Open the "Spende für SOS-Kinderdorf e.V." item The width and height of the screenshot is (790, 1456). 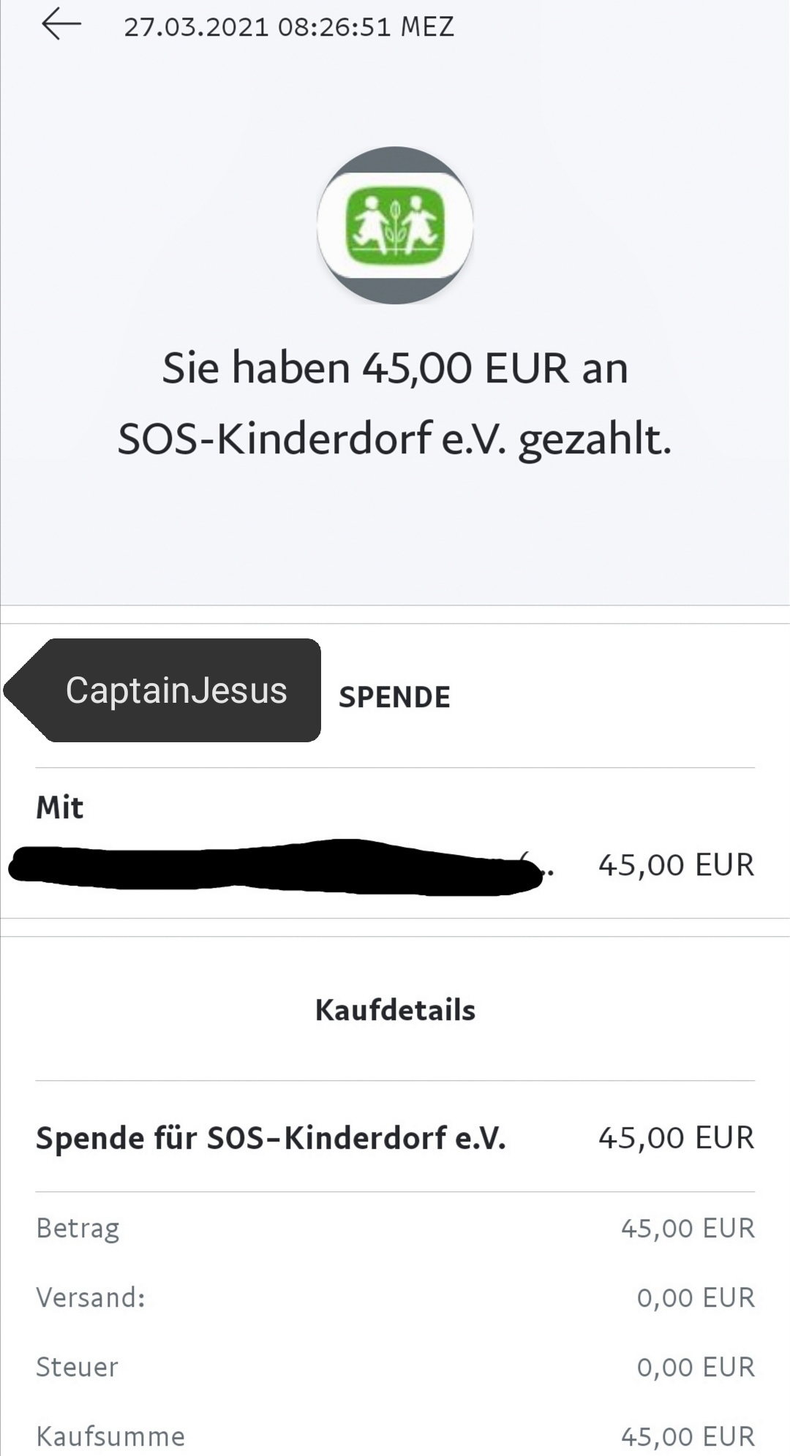(x=271, y=1139)
